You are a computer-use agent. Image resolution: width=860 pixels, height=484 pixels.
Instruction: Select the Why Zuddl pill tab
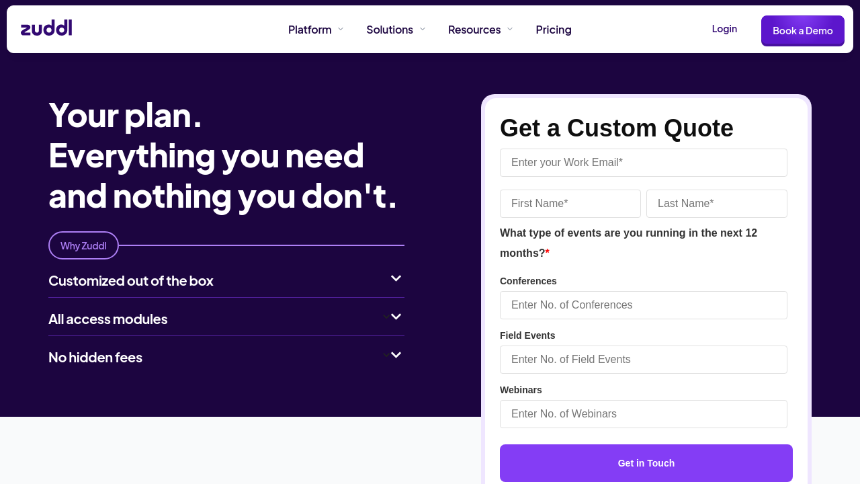(x=83, y=245)
